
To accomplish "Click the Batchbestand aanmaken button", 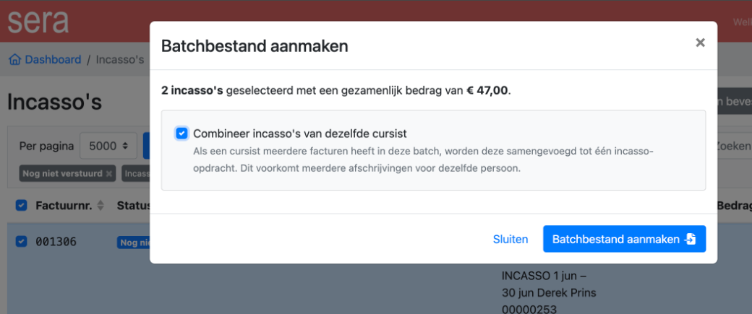I will pyautogui.click(x=623, y=239).
